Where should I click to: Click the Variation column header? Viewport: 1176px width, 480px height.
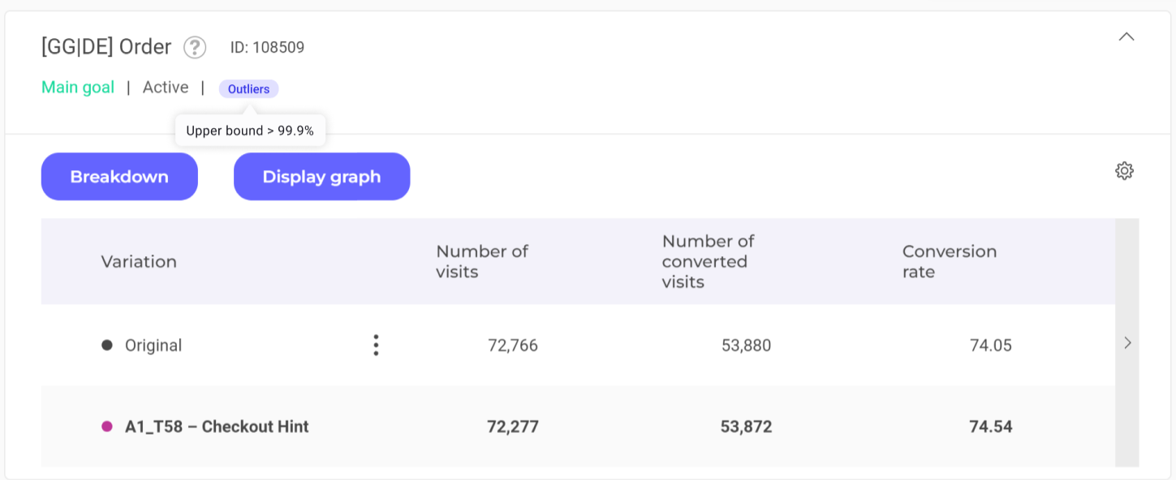click(139, 262)
